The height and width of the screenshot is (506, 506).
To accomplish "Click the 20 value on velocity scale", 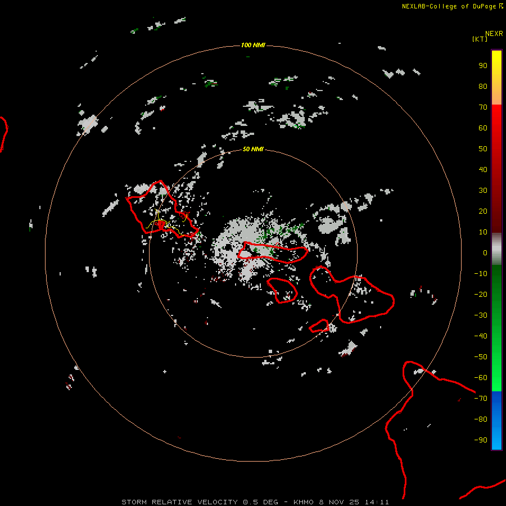I will pyautogui.click(x=483, y=211).
